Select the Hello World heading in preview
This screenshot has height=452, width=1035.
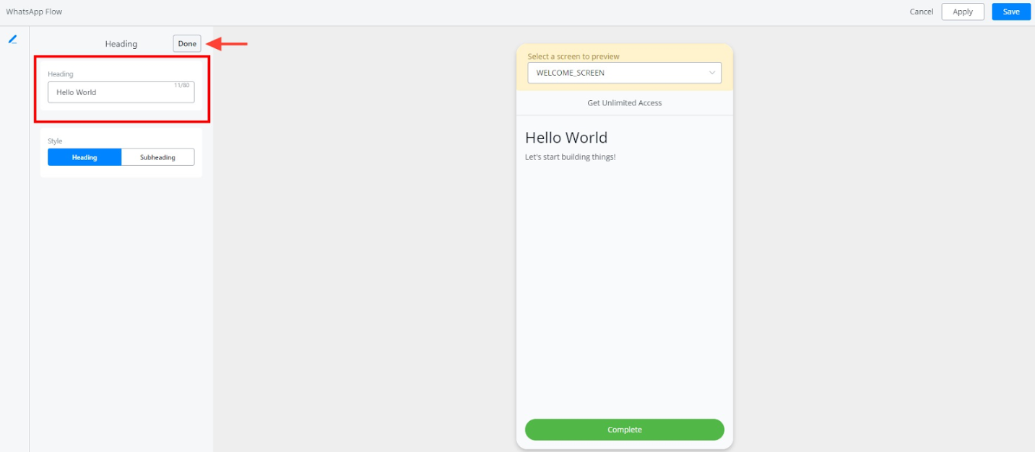coord(566,138)
